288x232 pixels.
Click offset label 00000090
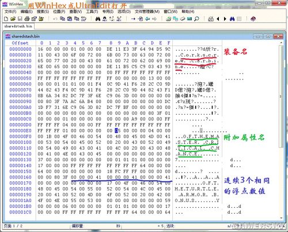[20, 101]
